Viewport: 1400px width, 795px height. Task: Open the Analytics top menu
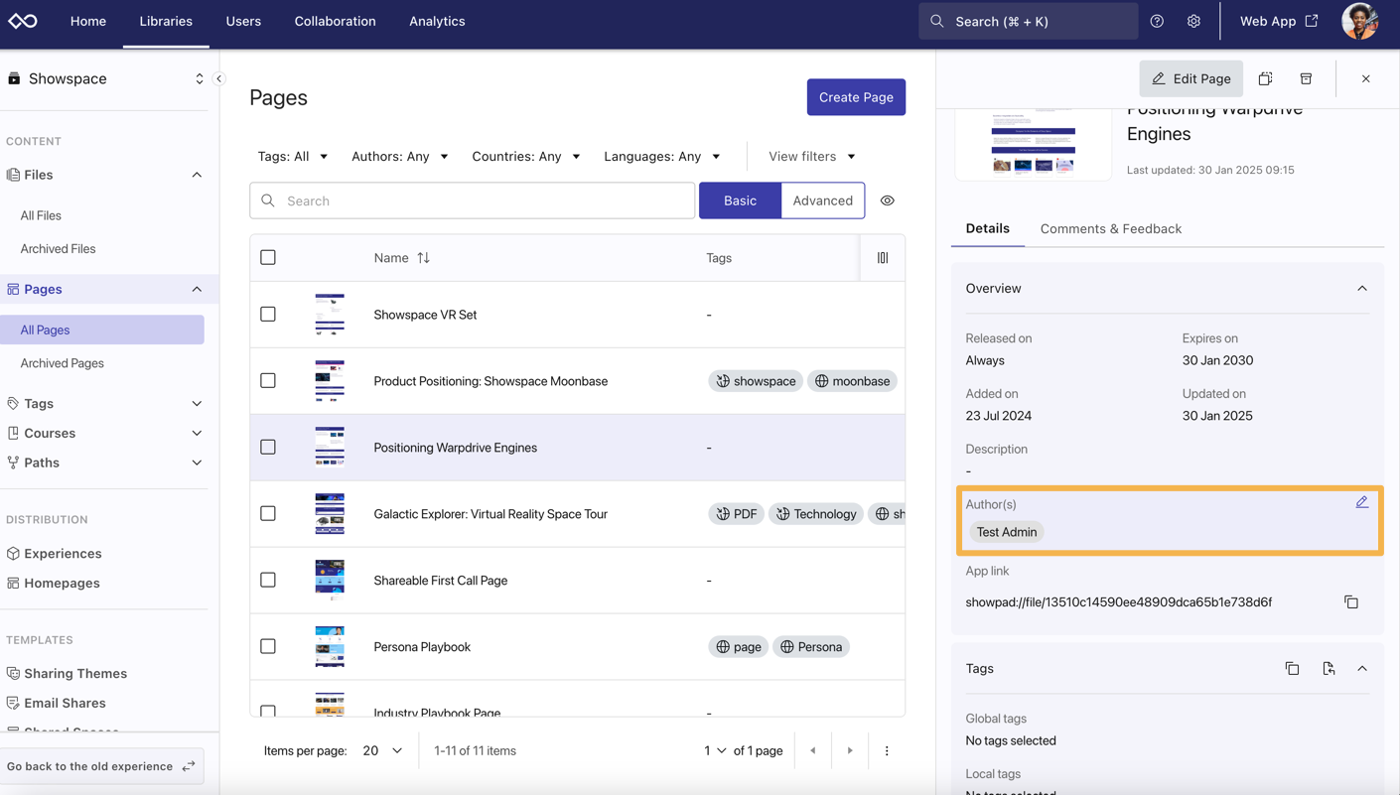coord(437,21)
